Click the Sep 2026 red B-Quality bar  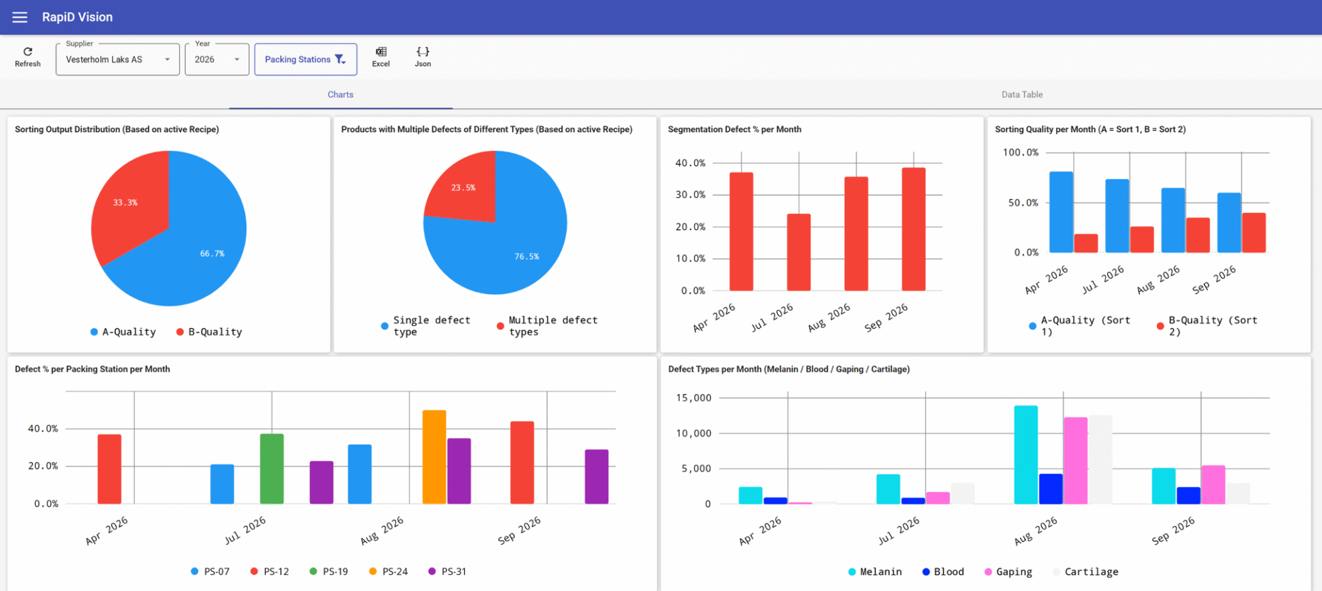click(x=1254, y=233)
